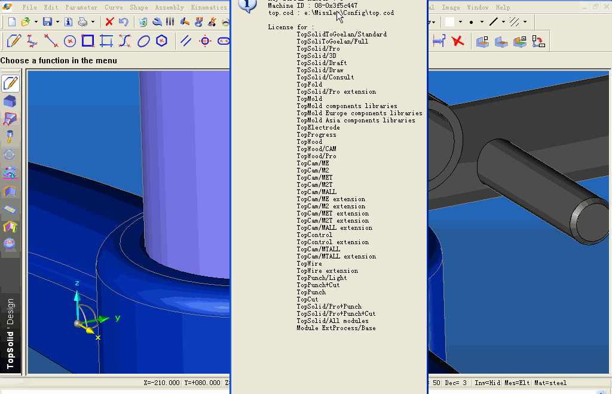Click the Mes=Elt status bar field

coord(517,383)
